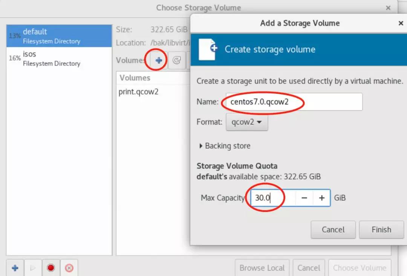The width and height of the screenshot is (407, 276).
Task: Click the Create storage volume document icon
Action: click(208, 49)
